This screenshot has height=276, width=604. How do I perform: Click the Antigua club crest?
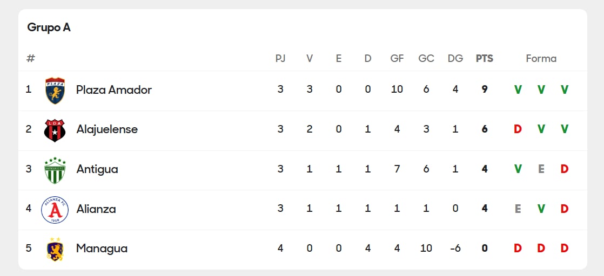55,170
